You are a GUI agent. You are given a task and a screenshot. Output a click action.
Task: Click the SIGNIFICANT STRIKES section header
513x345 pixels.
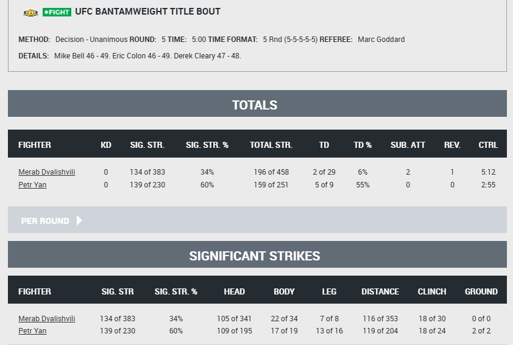tap(255, 256)
